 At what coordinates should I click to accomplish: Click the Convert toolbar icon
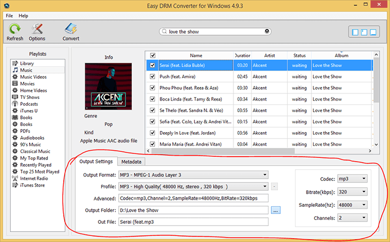(x=71, y=32)
